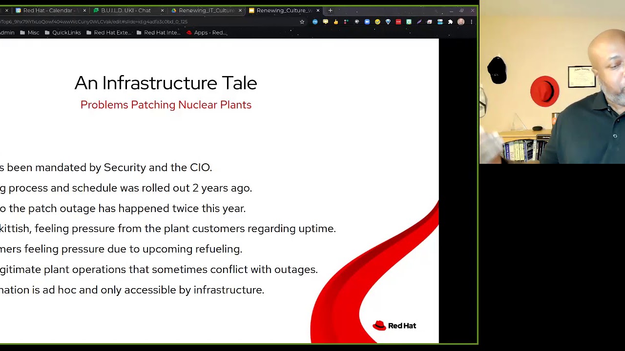This screenshot has width=625, height=351.
Task: Open the Apps - Red... bookmark
Action: coord(207,33)
